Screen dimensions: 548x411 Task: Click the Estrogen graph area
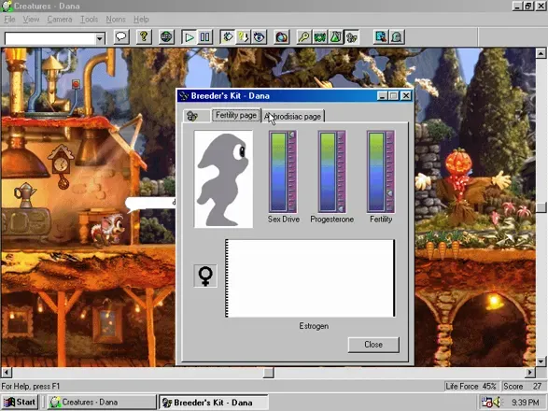coord(310,278)
